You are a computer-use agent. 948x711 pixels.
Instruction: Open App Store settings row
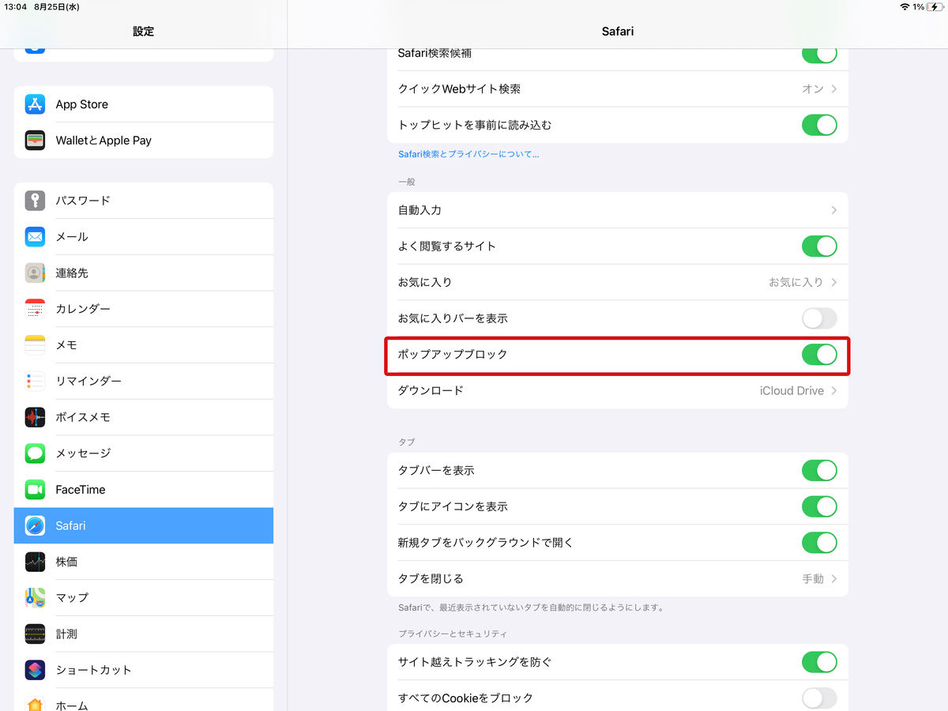pos(144,104)
